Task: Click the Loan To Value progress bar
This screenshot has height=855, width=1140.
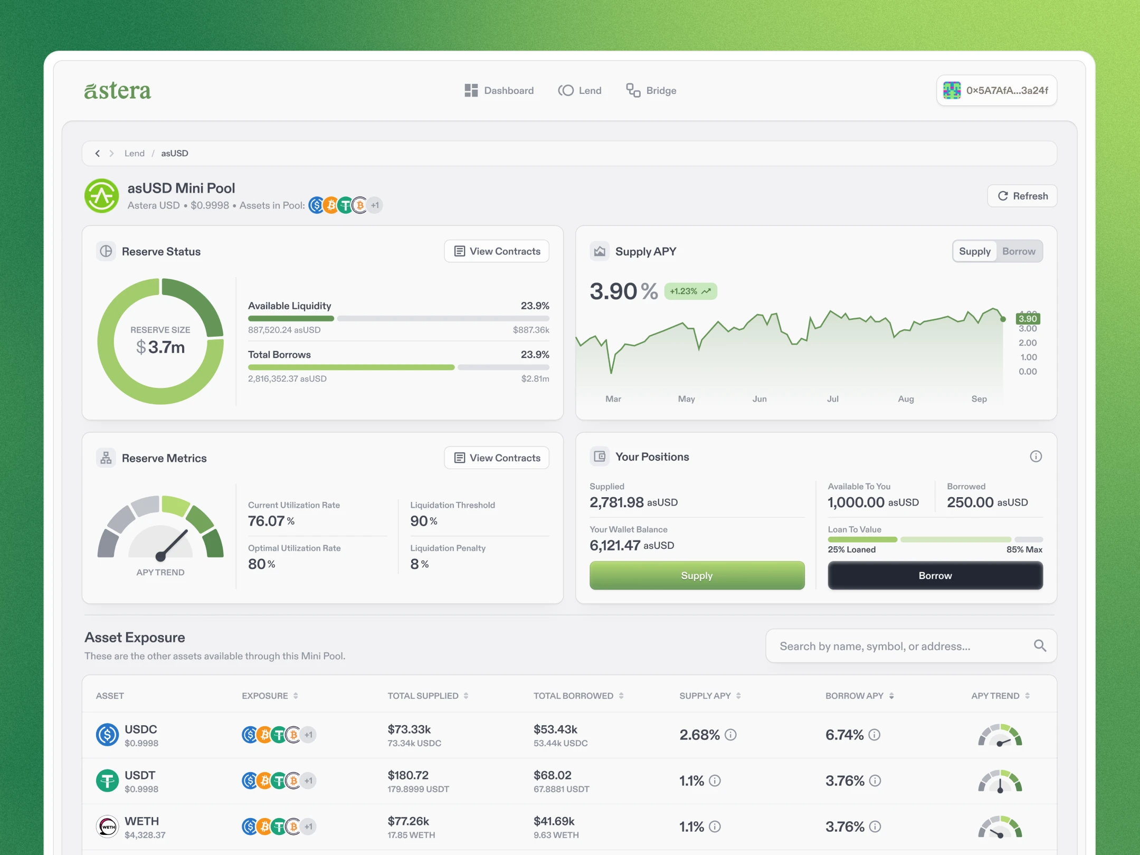Action: (935, 539)
